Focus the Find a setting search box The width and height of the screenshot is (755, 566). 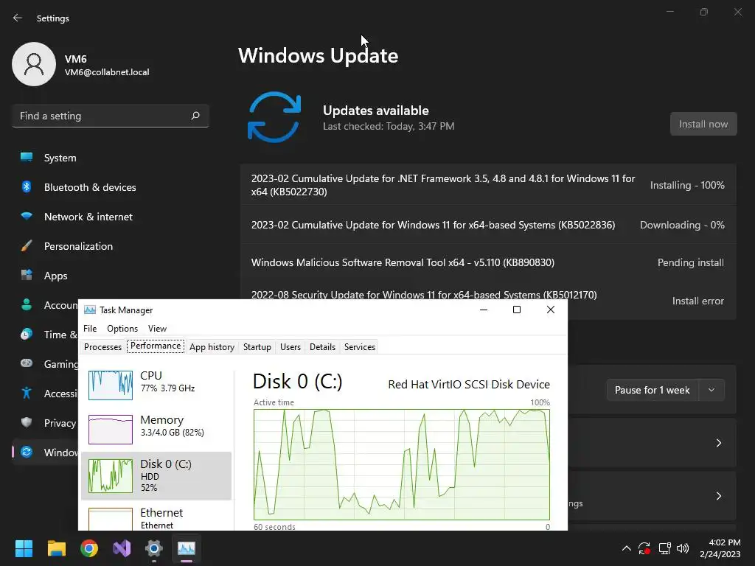coord(111,116)
